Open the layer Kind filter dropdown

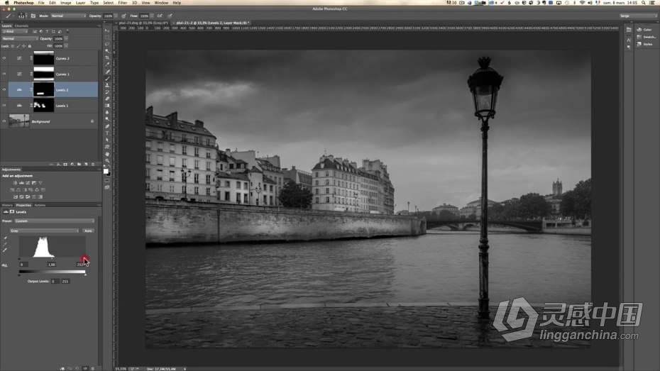coord(16,31)
